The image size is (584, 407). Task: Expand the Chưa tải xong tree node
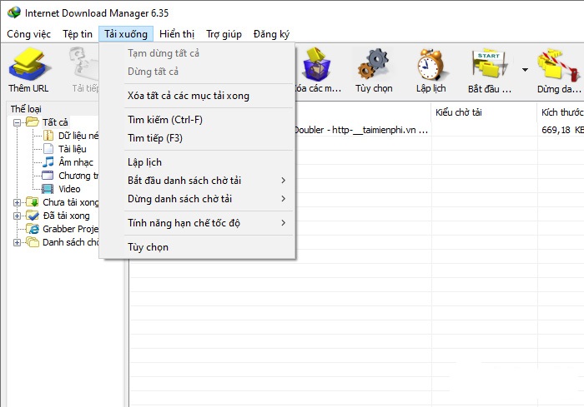17,202
